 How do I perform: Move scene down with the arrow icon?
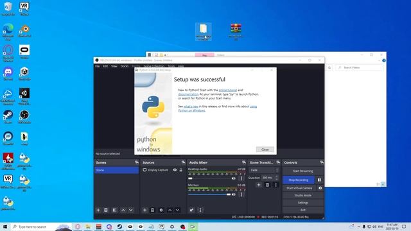tap(130, 210)
